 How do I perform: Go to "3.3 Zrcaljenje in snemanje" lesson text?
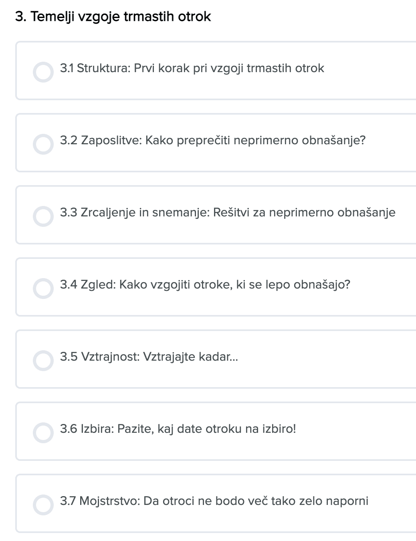pos(228,212)
